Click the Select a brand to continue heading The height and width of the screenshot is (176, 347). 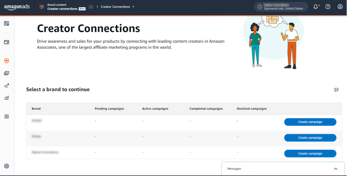pos(58,89)
